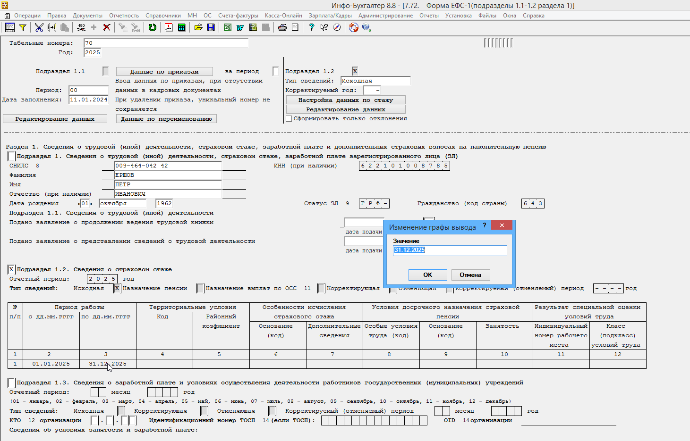The width and height of the screenshot is (690, 441).
Task: Click the 180 toolbar icon
Action: point(81,27)
